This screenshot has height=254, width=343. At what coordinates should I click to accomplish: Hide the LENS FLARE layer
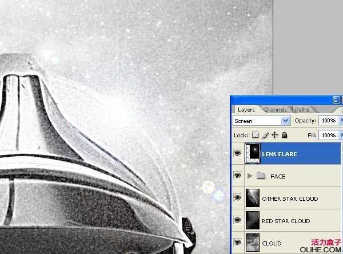click(x=237, y=154)
